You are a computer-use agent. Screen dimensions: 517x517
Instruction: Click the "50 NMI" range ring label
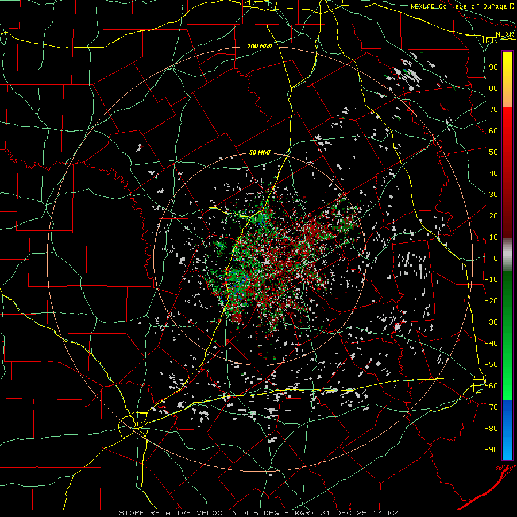260,152
